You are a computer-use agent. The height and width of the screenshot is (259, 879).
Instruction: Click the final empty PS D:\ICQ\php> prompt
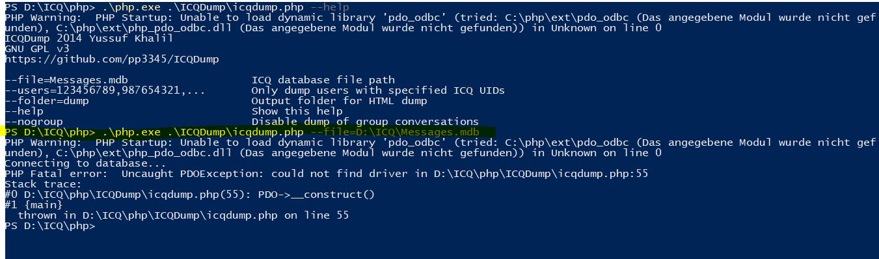coord(50,226)
